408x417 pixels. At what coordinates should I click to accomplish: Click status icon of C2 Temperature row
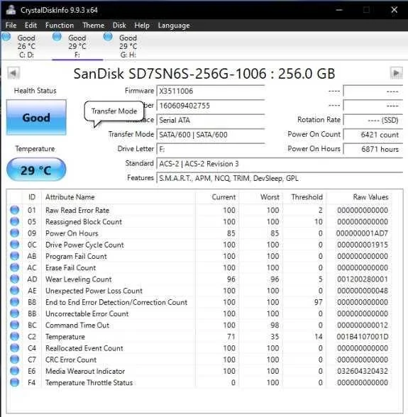click(15, 336)
